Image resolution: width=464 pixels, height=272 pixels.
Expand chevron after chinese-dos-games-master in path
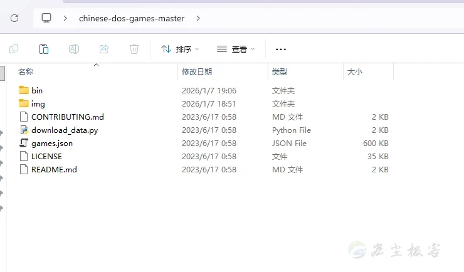(x=198, y=18)
